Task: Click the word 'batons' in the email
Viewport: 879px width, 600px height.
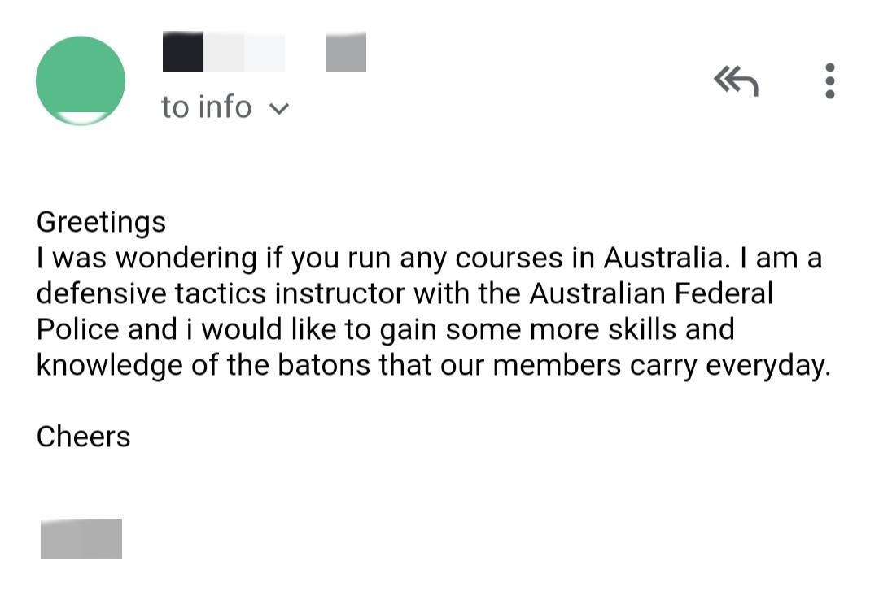Action: (324, 365)
